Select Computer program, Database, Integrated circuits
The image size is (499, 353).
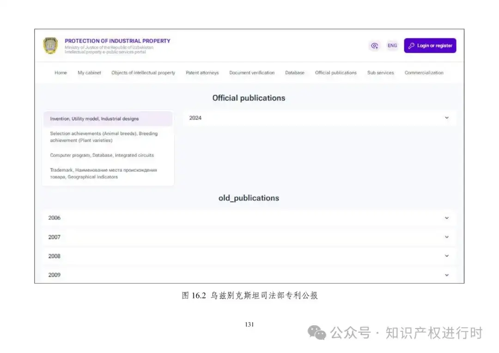pyautogui.click(x=108, y=155)
